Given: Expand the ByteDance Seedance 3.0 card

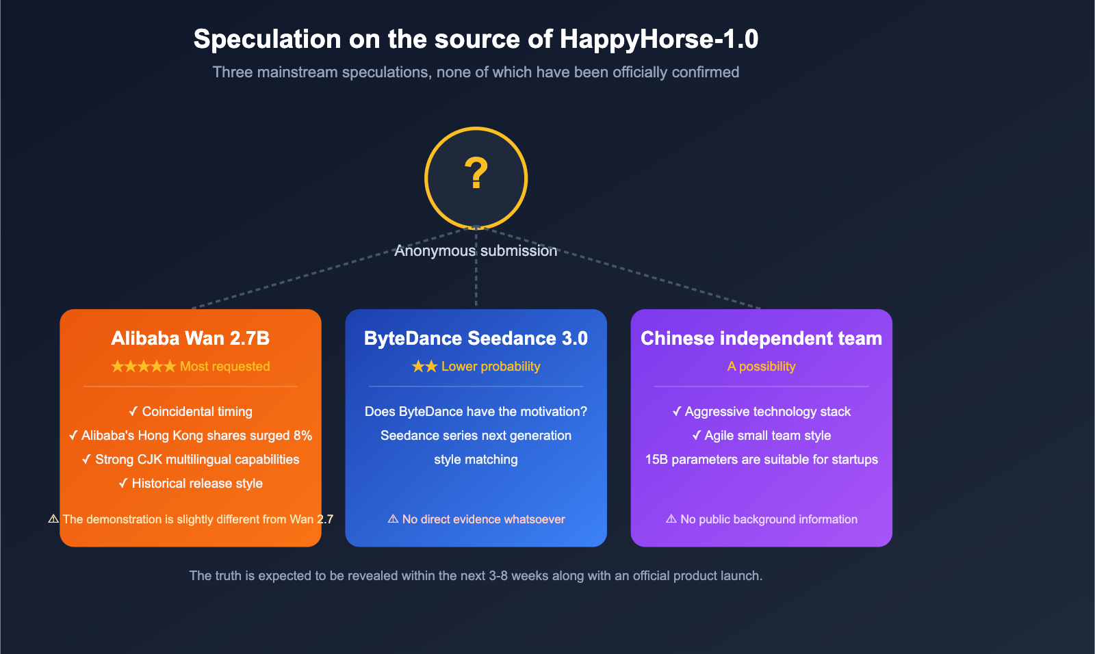Looking at the screenshot, I should click(x=476, y=428).
